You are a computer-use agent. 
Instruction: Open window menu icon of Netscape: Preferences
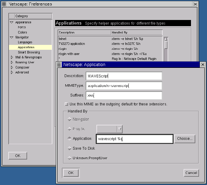coord(4,4)
